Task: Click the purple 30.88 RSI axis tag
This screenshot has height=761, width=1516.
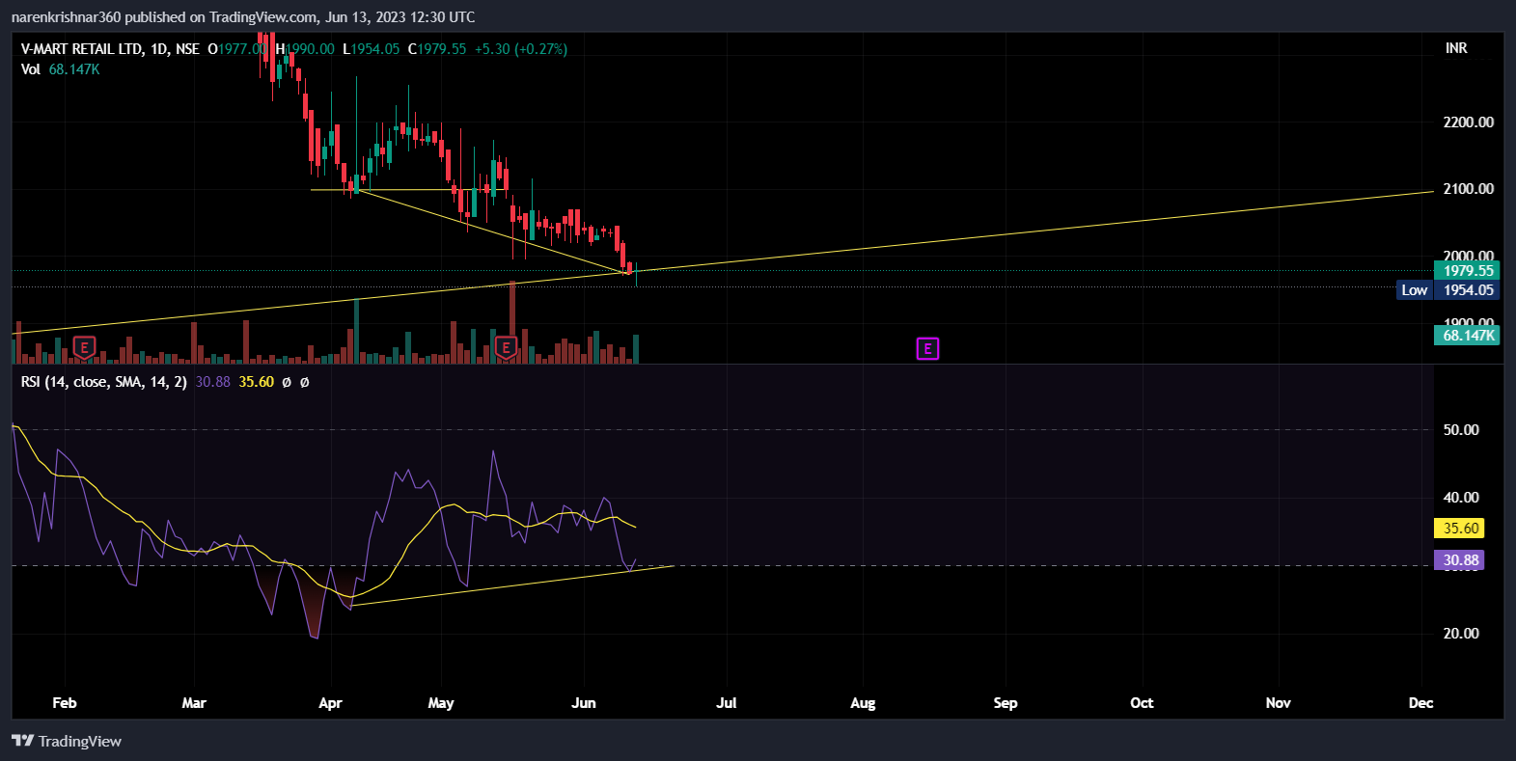Action: (1460, 560)
